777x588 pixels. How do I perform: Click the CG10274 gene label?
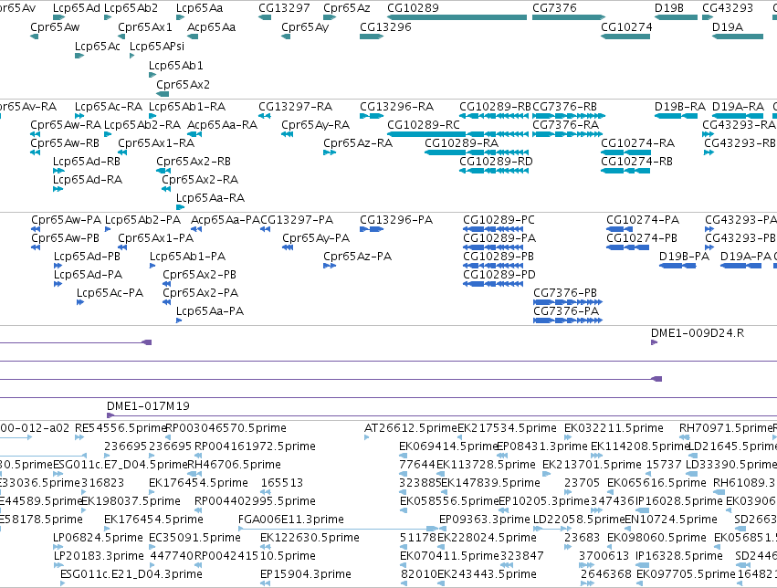point(626,27)
